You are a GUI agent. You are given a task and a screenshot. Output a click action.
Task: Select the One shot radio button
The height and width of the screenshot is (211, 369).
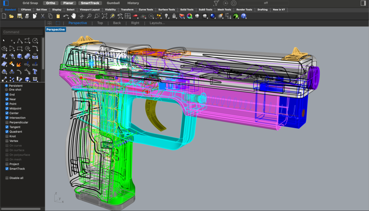[x=7, y=90]
